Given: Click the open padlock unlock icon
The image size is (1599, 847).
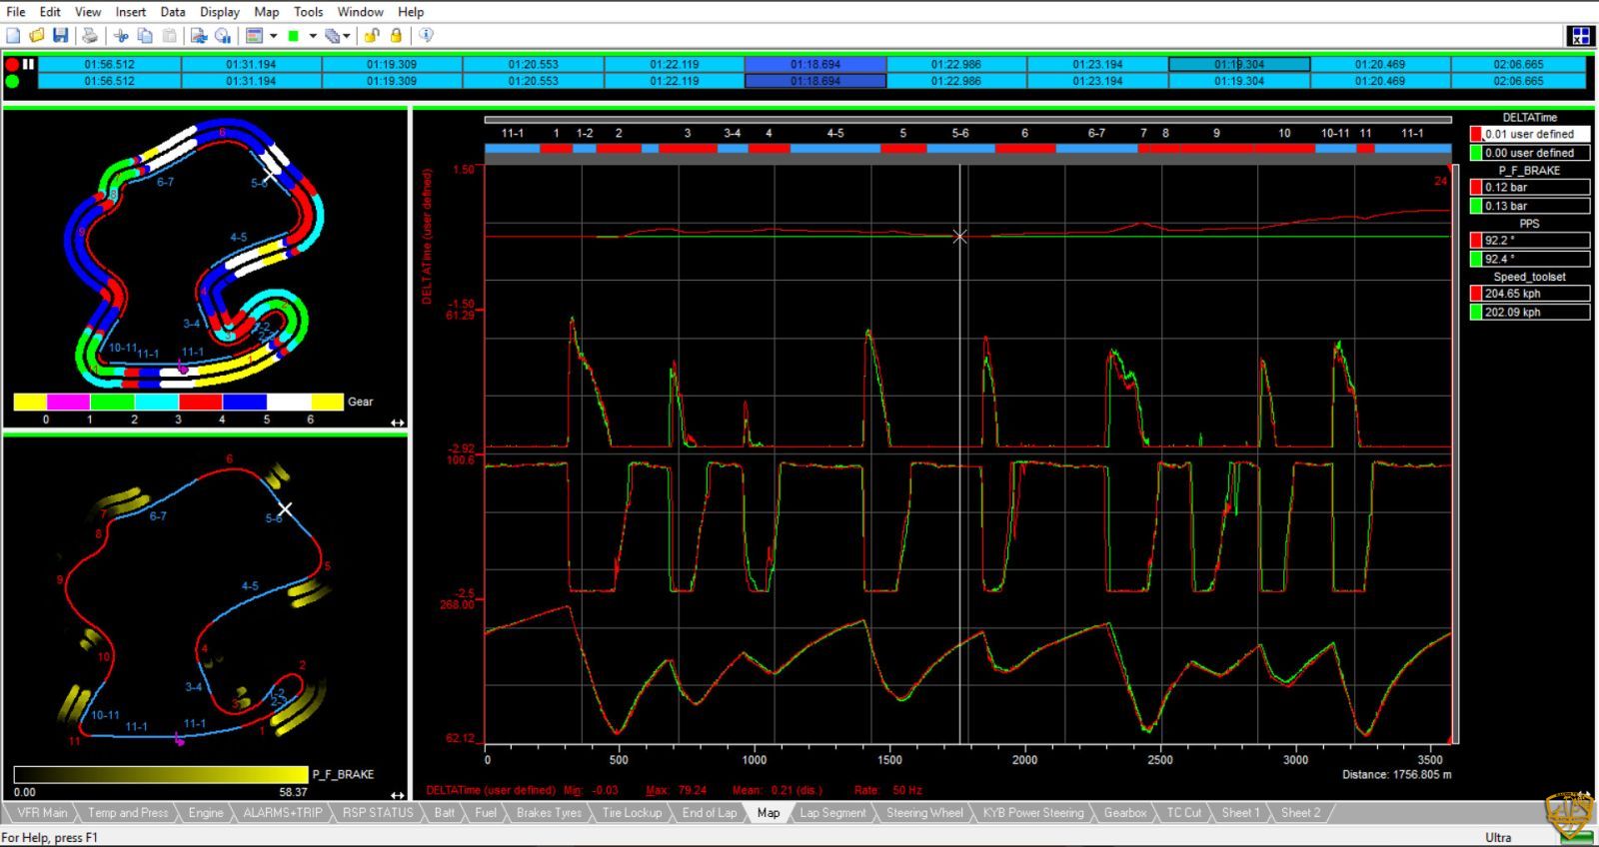Looking at the screenshot, I should coord(372,36).
